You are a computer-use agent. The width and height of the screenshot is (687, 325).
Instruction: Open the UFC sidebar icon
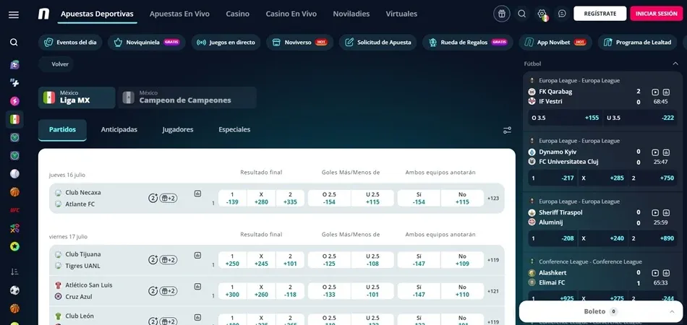[14, 210]
